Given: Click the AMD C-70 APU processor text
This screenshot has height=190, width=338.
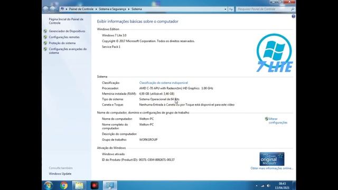Looking at the screenshot, I should click(x=176, y=88).
